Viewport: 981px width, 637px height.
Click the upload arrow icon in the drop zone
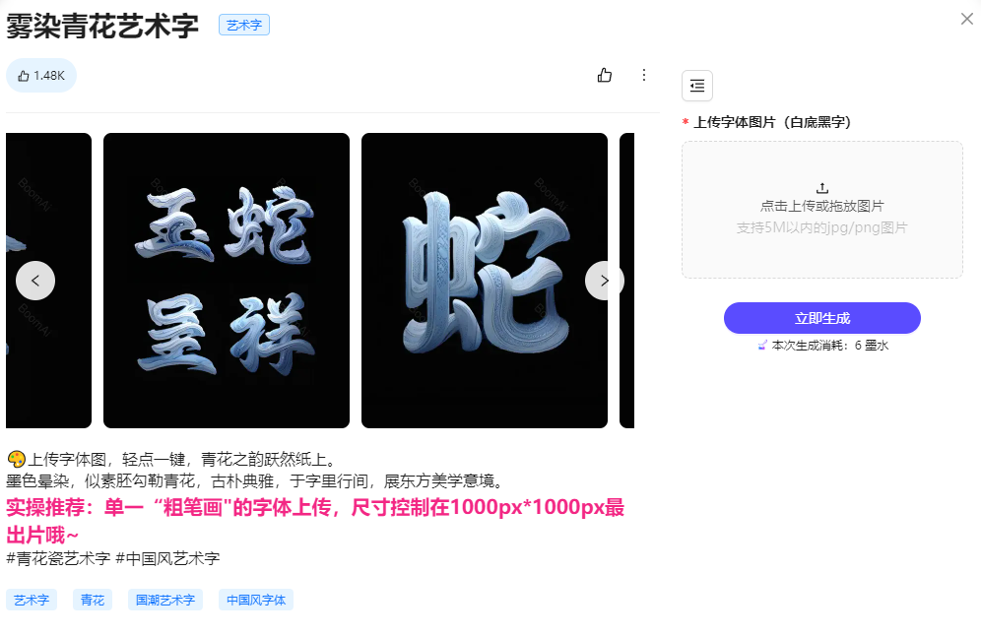coord(822,187)
